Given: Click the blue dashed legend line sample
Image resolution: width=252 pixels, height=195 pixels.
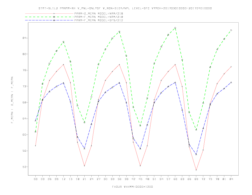Looking at the screenshot, I should click(49, 20).
